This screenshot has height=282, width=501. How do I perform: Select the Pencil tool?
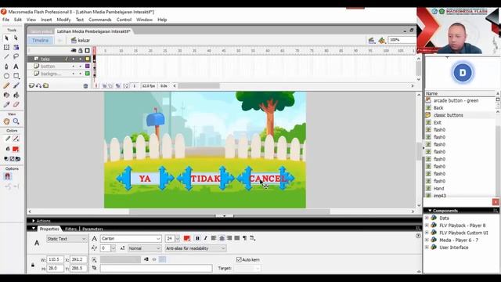pyautogui.click(x=6, y=85)
